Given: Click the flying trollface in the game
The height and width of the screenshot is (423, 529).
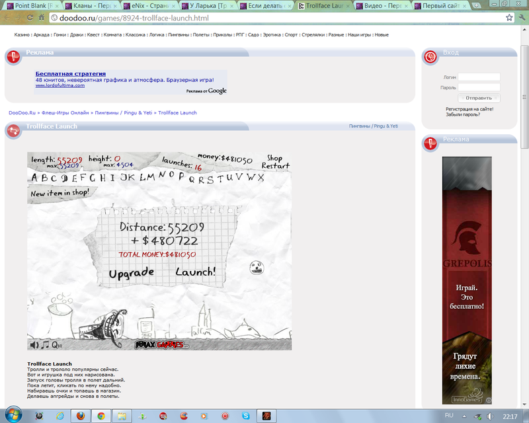Looking at the screenshot, I should point(257,268).
